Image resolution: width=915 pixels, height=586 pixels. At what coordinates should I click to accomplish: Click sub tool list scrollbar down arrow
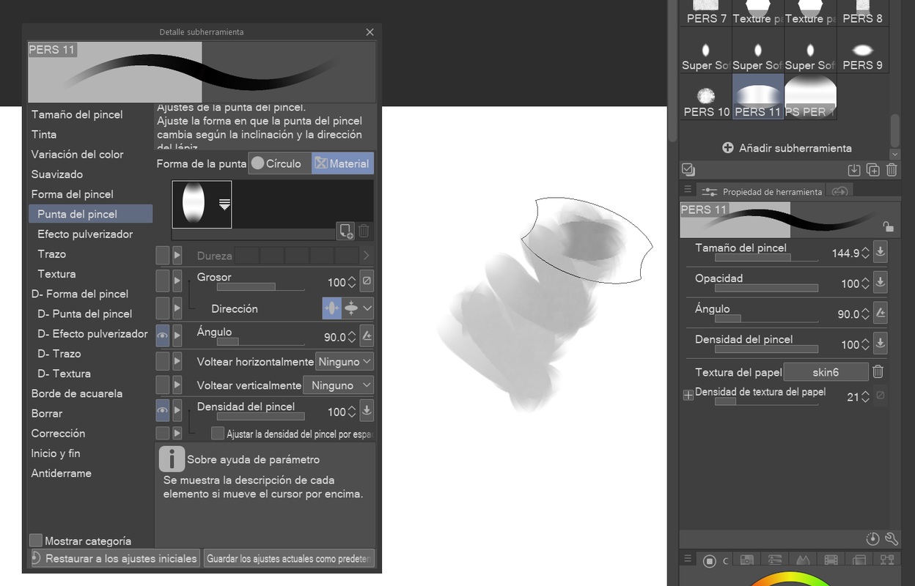[x=894, y=154]
